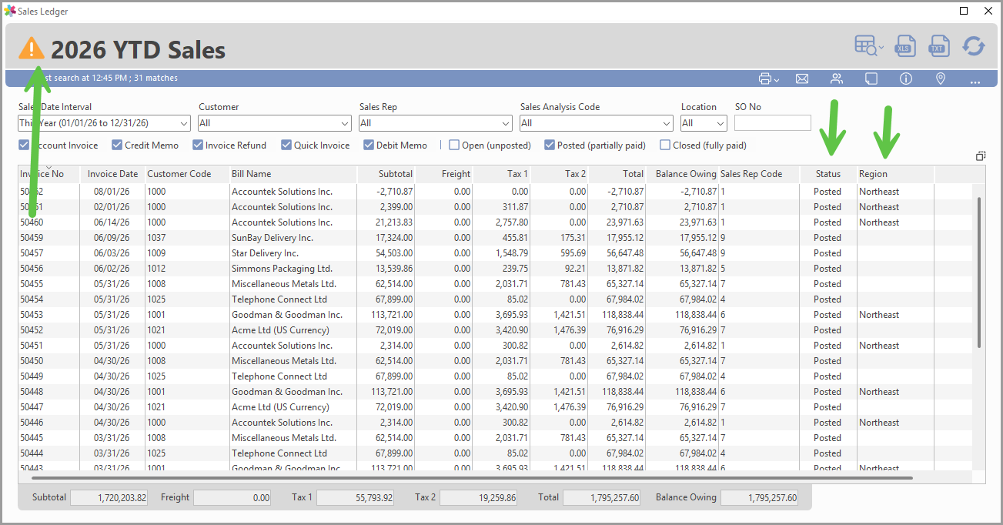Open the sticky note icon

(x=871, y=79)
